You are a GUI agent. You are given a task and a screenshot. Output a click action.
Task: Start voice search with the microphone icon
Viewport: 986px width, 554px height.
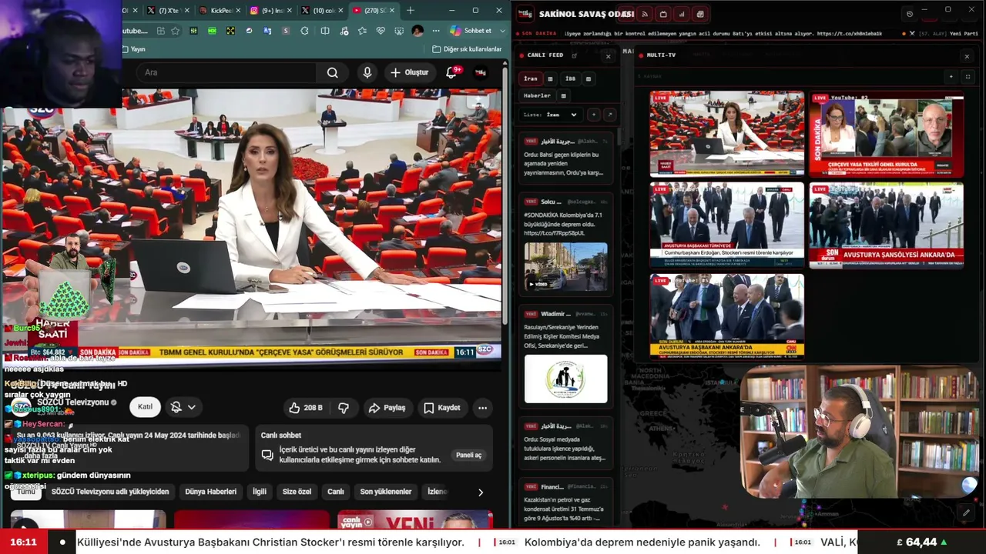[367, 72]
